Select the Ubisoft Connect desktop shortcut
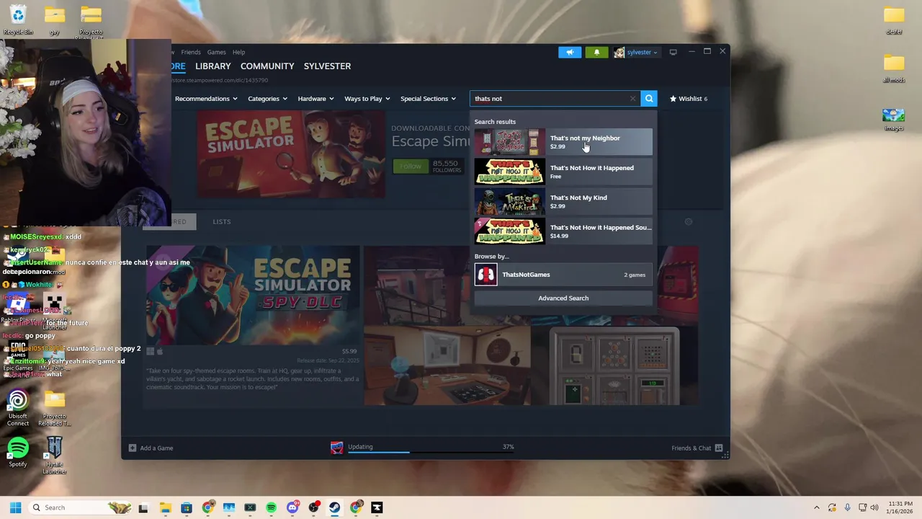This screenshot has width=922, height=519. click(x=18, y=408)
